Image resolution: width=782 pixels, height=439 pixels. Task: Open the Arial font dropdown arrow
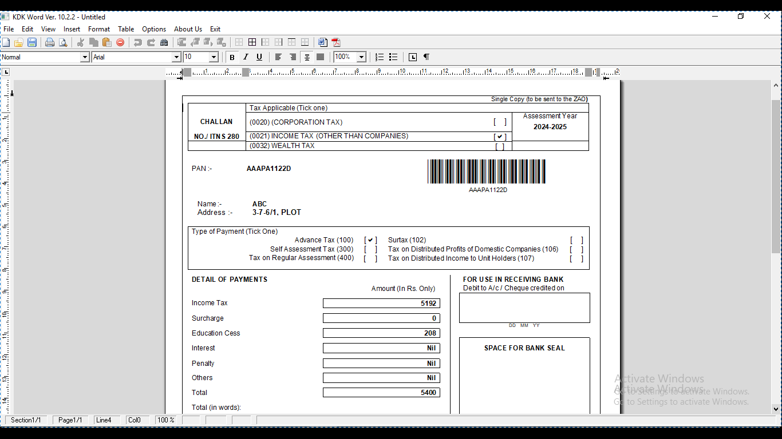coord(177,57)
